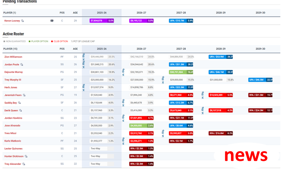Screen dimensions: 282x171
Task: Select Herb Jones's UFA / $22.3M cell
Action: point(181,87)
